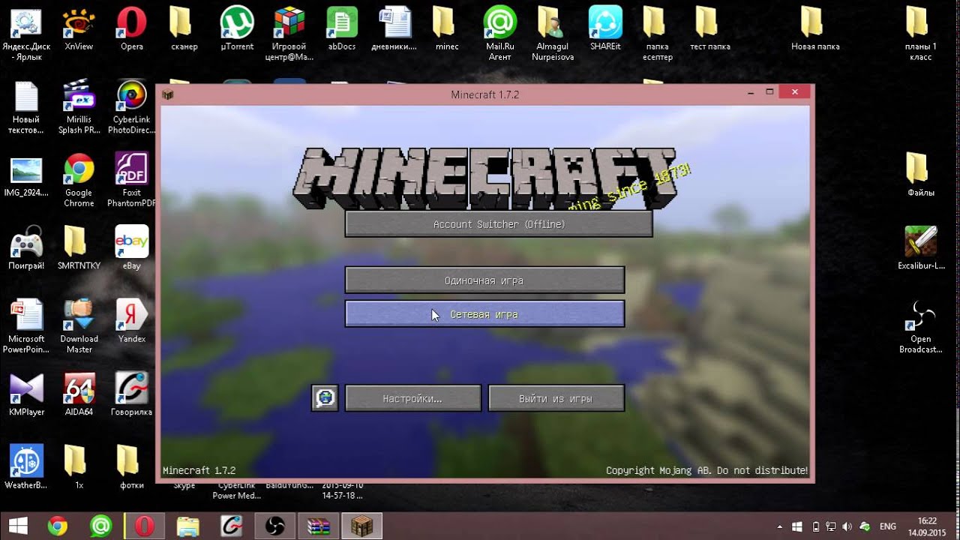The image size is (960, 540).
Task: Click Account Switcher (Offline) button
Action: (x=499, y=223)
